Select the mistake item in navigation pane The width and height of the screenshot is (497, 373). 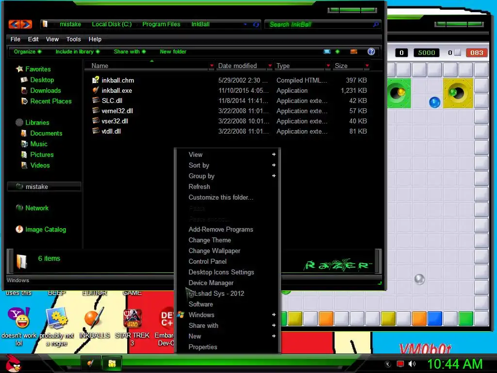tap(44, 186)
